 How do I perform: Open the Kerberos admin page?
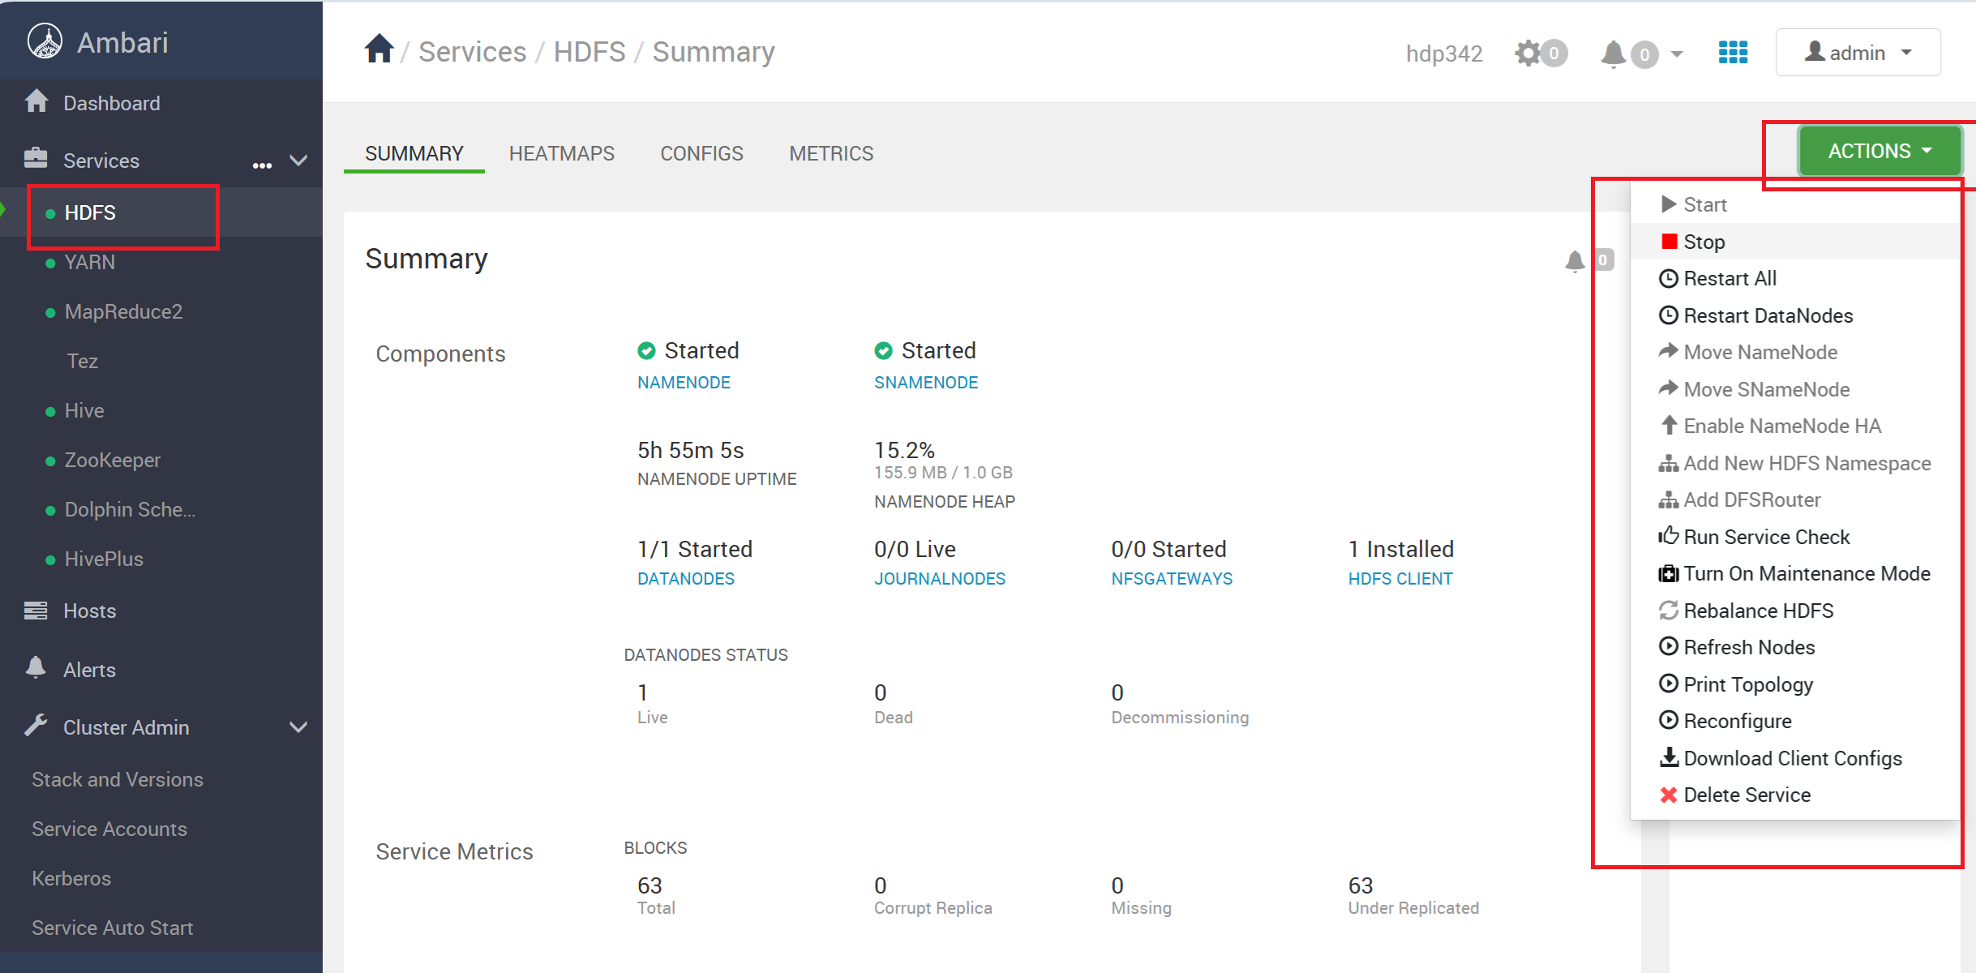tap(71, 878)
